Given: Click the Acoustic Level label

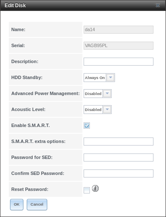Looking at the screenshot, I should pos(28,109).
